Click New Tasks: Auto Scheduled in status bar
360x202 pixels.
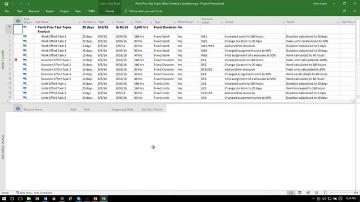[34, 193]
